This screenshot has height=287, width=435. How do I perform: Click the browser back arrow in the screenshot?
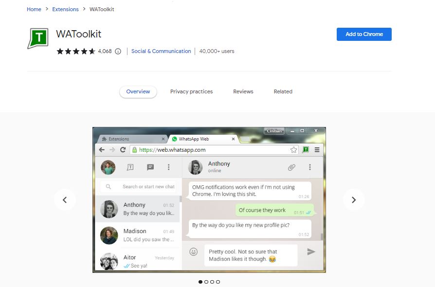(x=102, y=150)
